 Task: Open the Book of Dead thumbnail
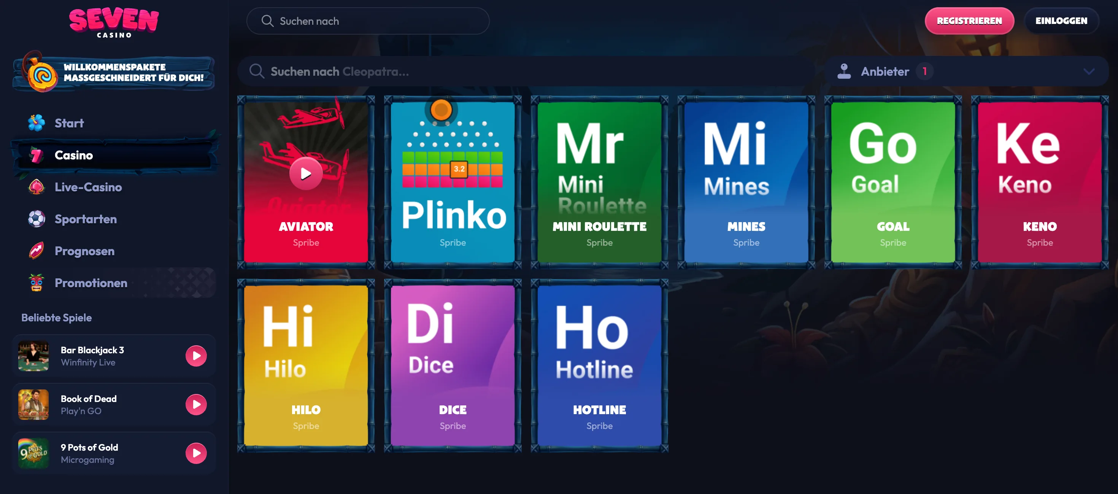[33, 405]
